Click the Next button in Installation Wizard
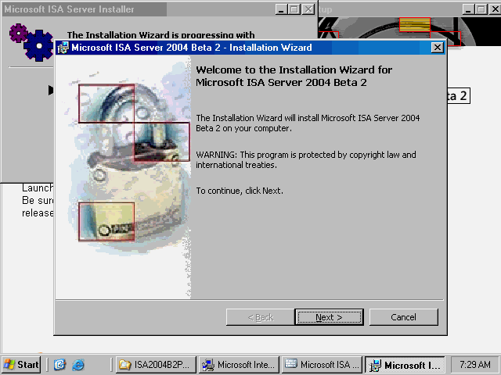 point(329,317)
